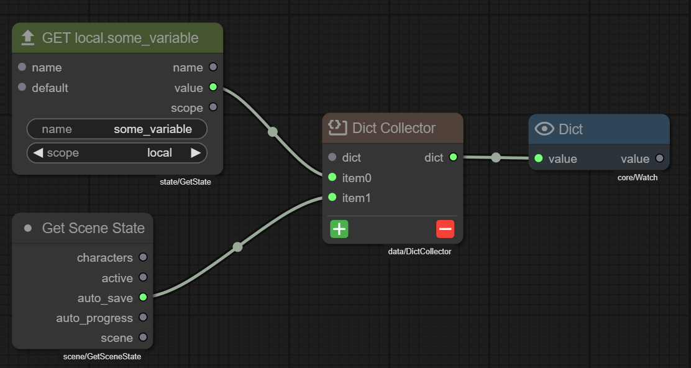This screenshot has width=691, height=368.
Task: Click the Get Scene State collapse dot
Action: point(27,228)
